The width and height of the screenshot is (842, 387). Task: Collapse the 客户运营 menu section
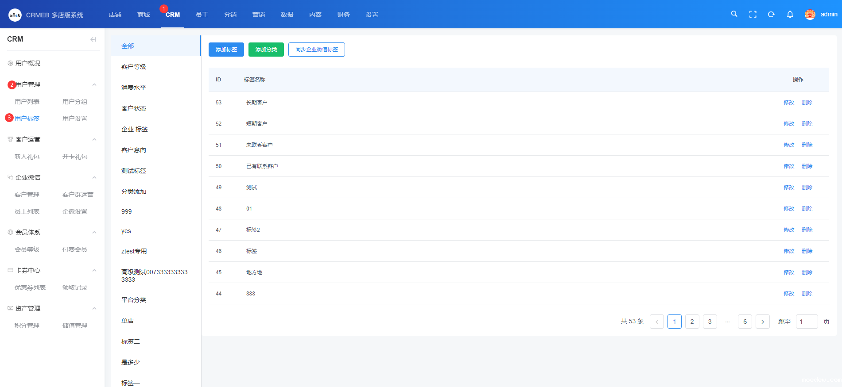(94, 139)
